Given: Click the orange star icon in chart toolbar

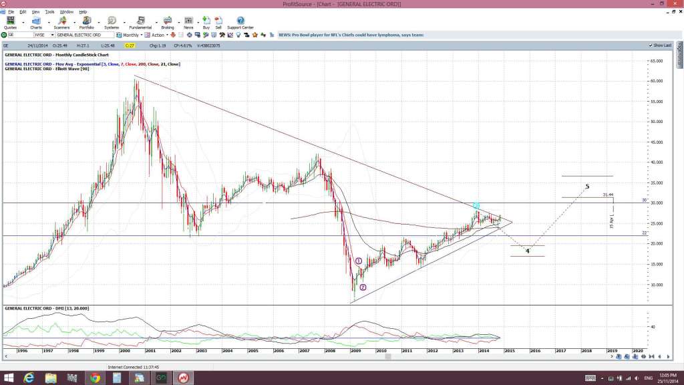Looking at the screenshot, I should click(255, 35).
